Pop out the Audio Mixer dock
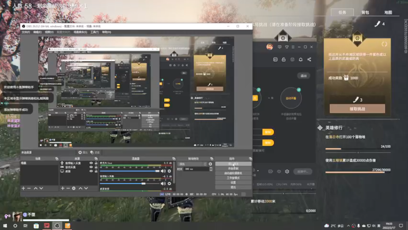408x230 pixels. (x=173, y=158)
